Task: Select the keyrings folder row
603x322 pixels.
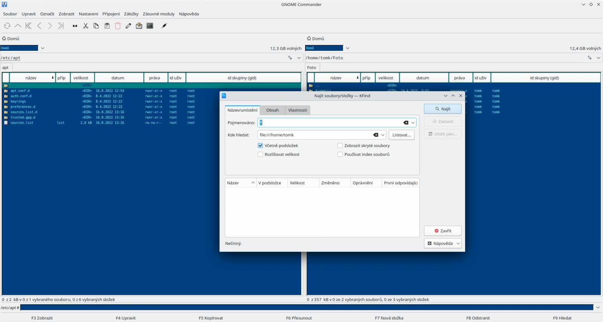Action: pyautogui.click(x=151, y=102)
